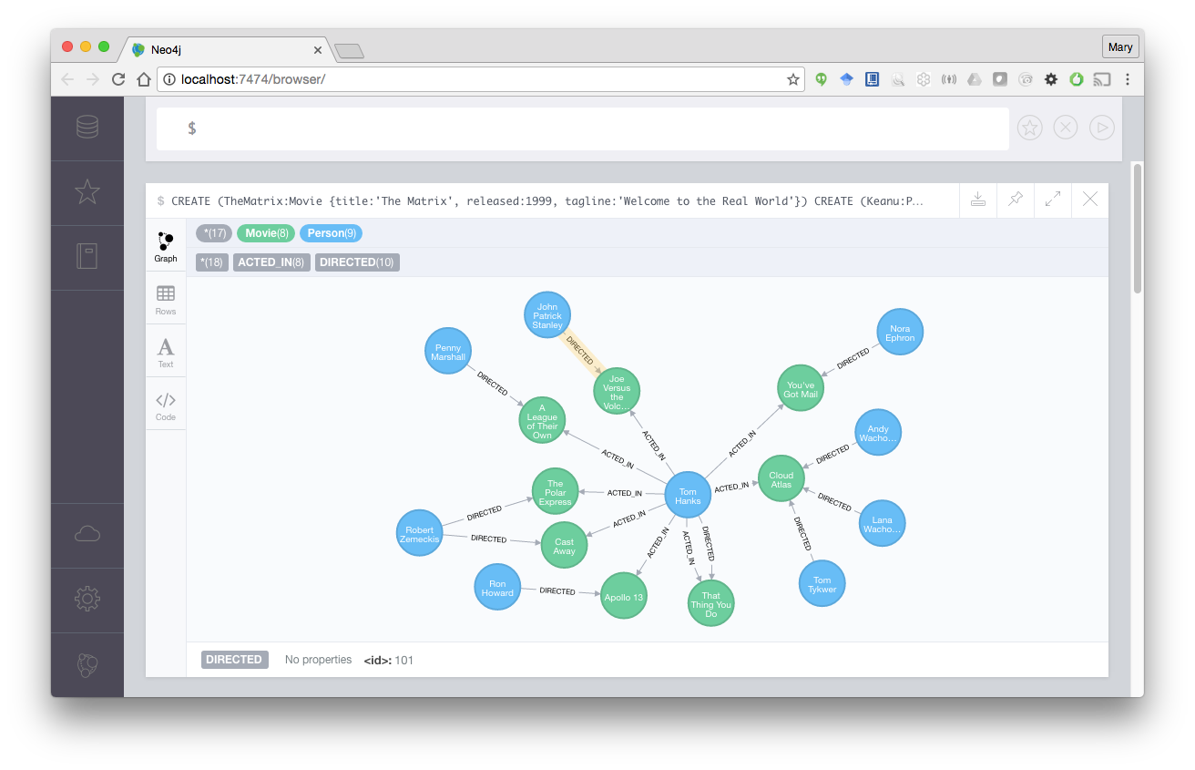
Task: Switch to Rows view
Action: point(166,299)
